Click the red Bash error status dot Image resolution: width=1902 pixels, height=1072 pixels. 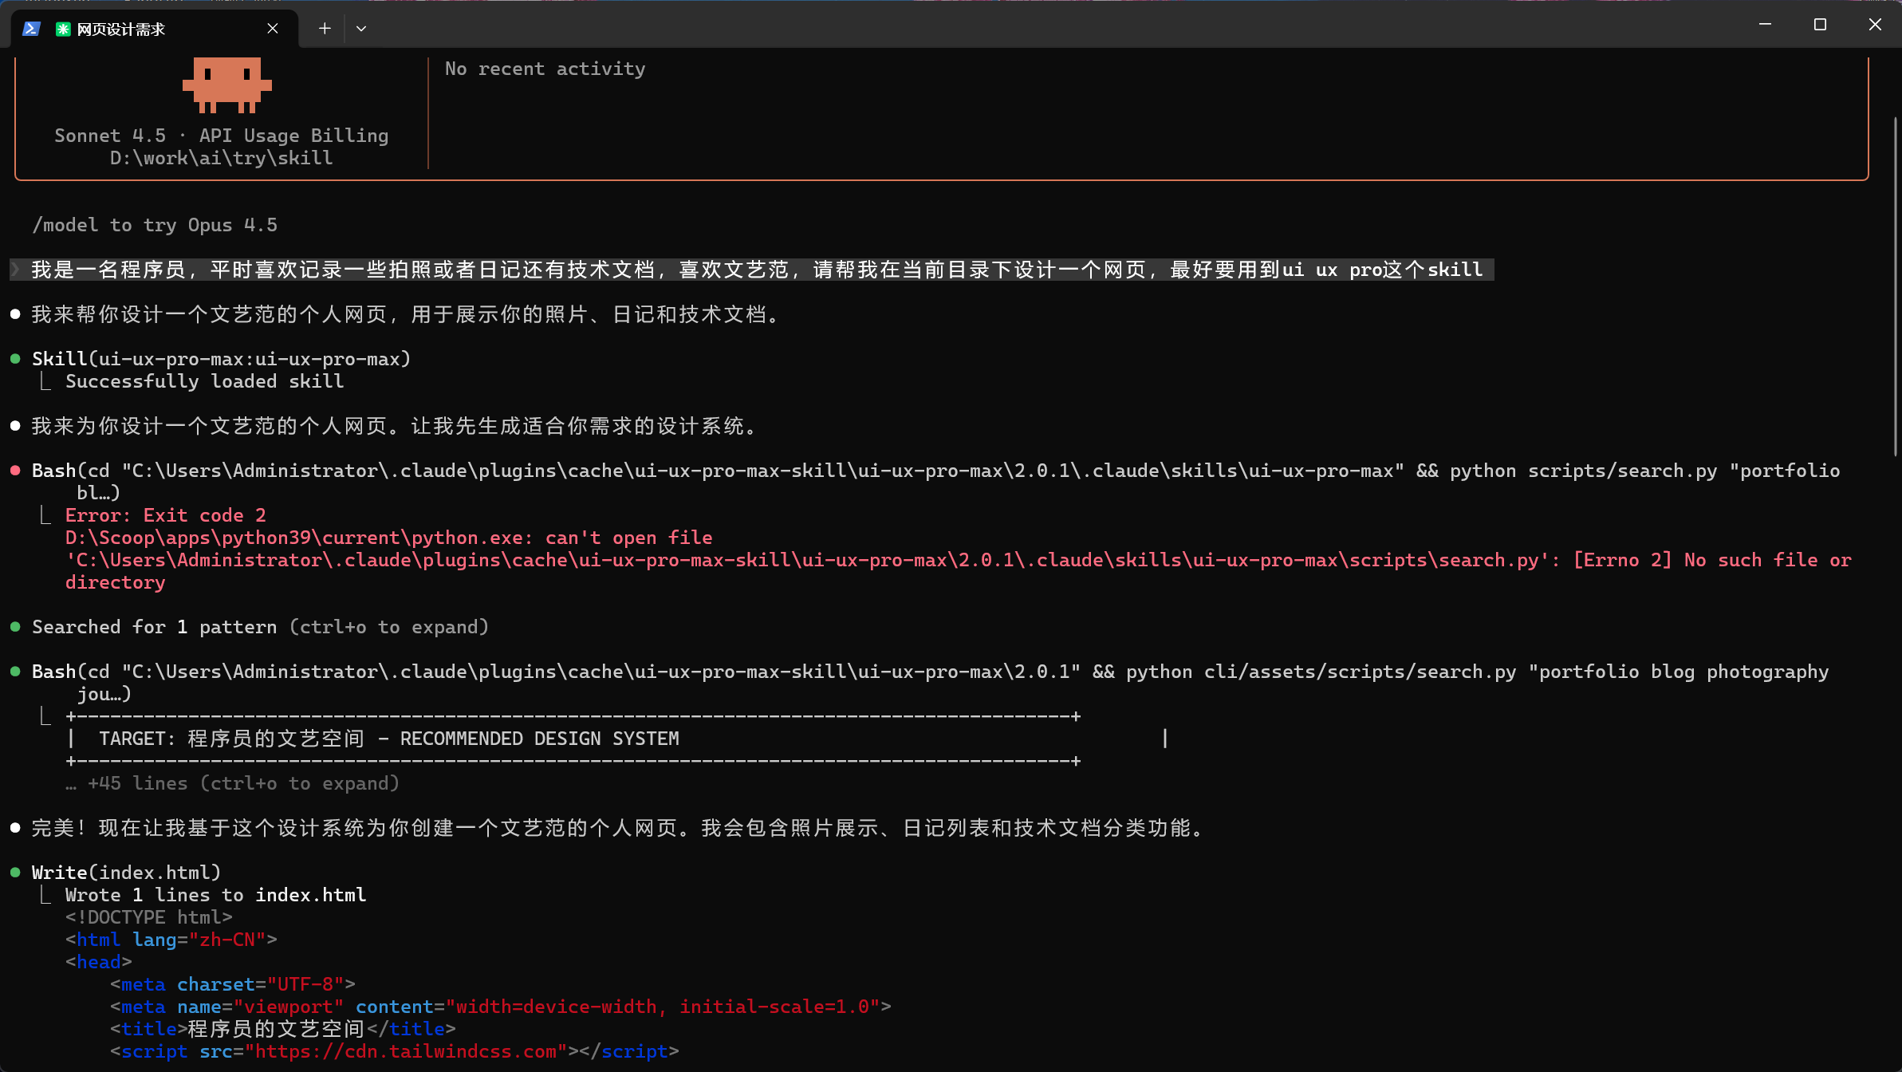(x=15, y=471)
